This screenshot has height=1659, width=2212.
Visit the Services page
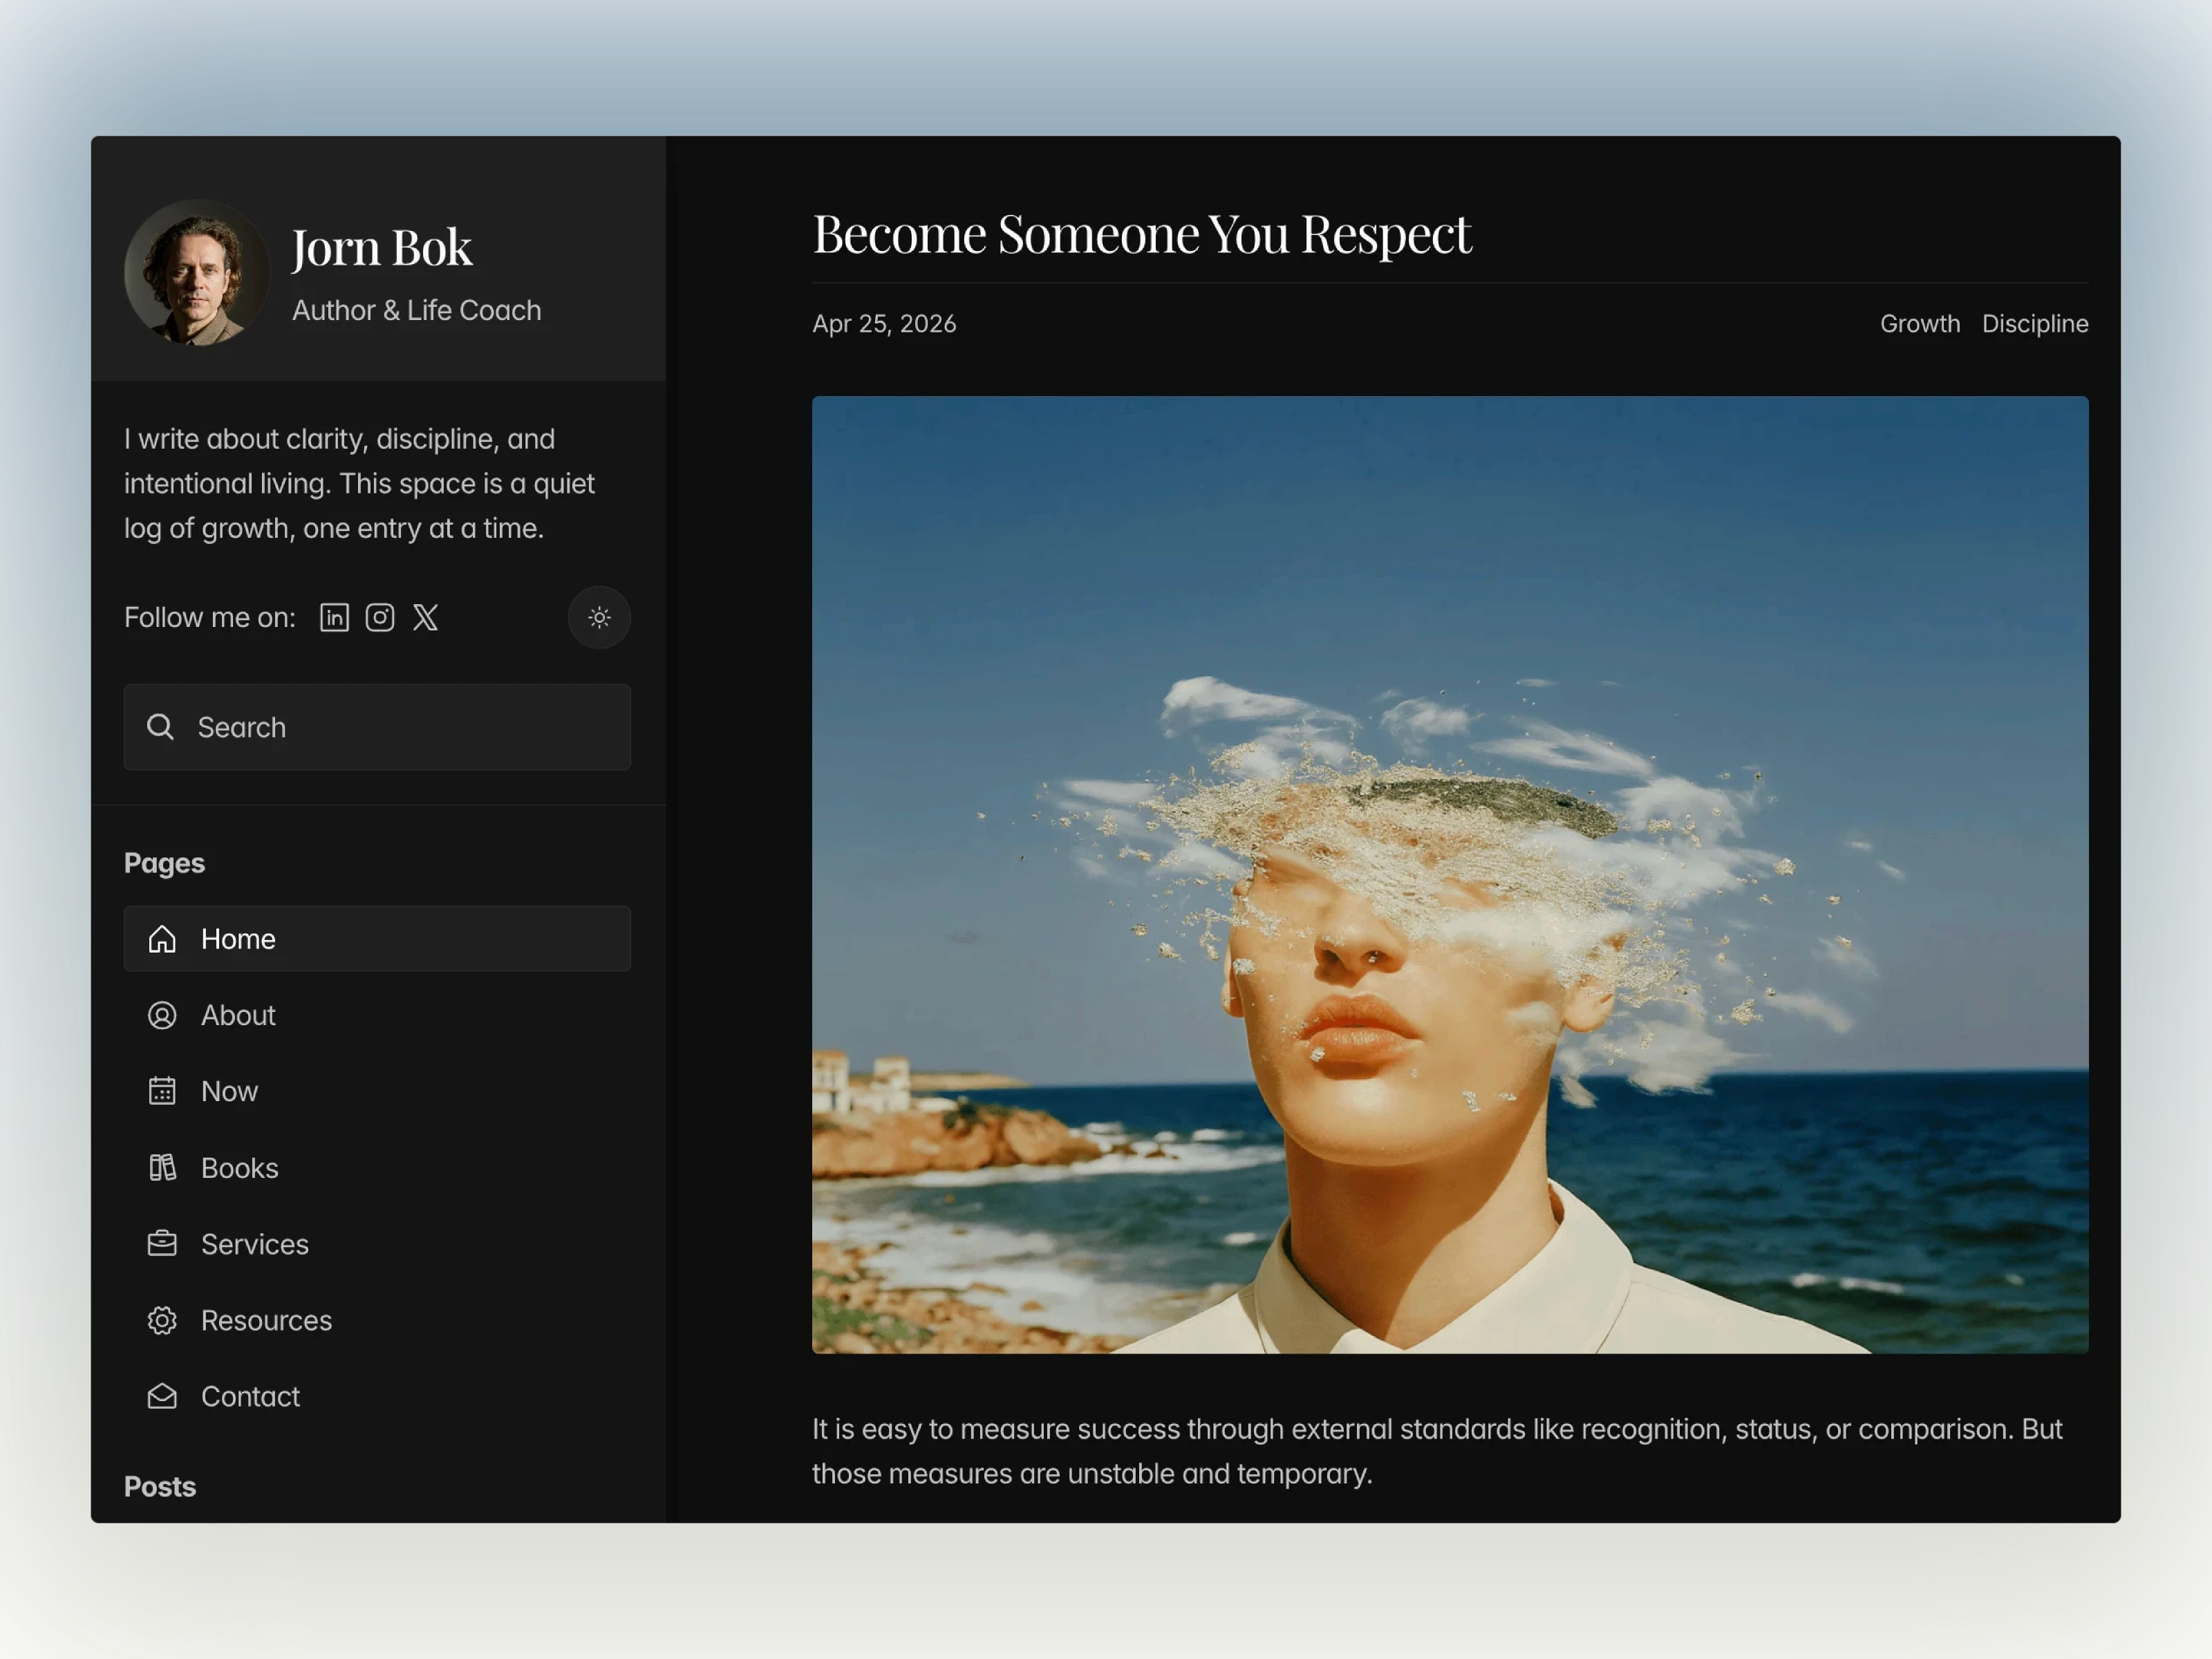pyautogui.click(x=377, y=1243)
